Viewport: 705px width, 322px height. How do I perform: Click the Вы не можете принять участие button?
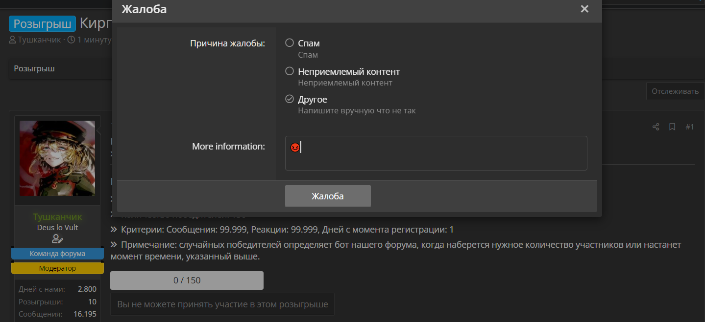tap(222, 304)
